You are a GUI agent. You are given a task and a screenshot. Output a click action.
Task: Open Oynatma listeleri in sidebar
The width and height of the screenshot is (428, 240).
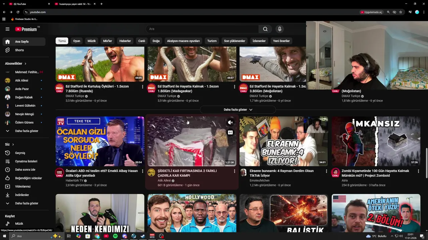tap(24, 161)
